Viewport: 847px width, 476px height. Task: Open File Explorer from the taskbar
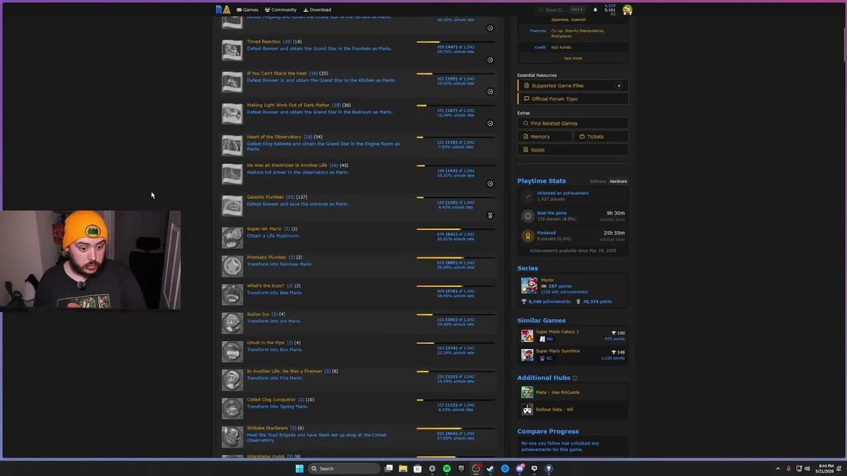tap(402, 469)
